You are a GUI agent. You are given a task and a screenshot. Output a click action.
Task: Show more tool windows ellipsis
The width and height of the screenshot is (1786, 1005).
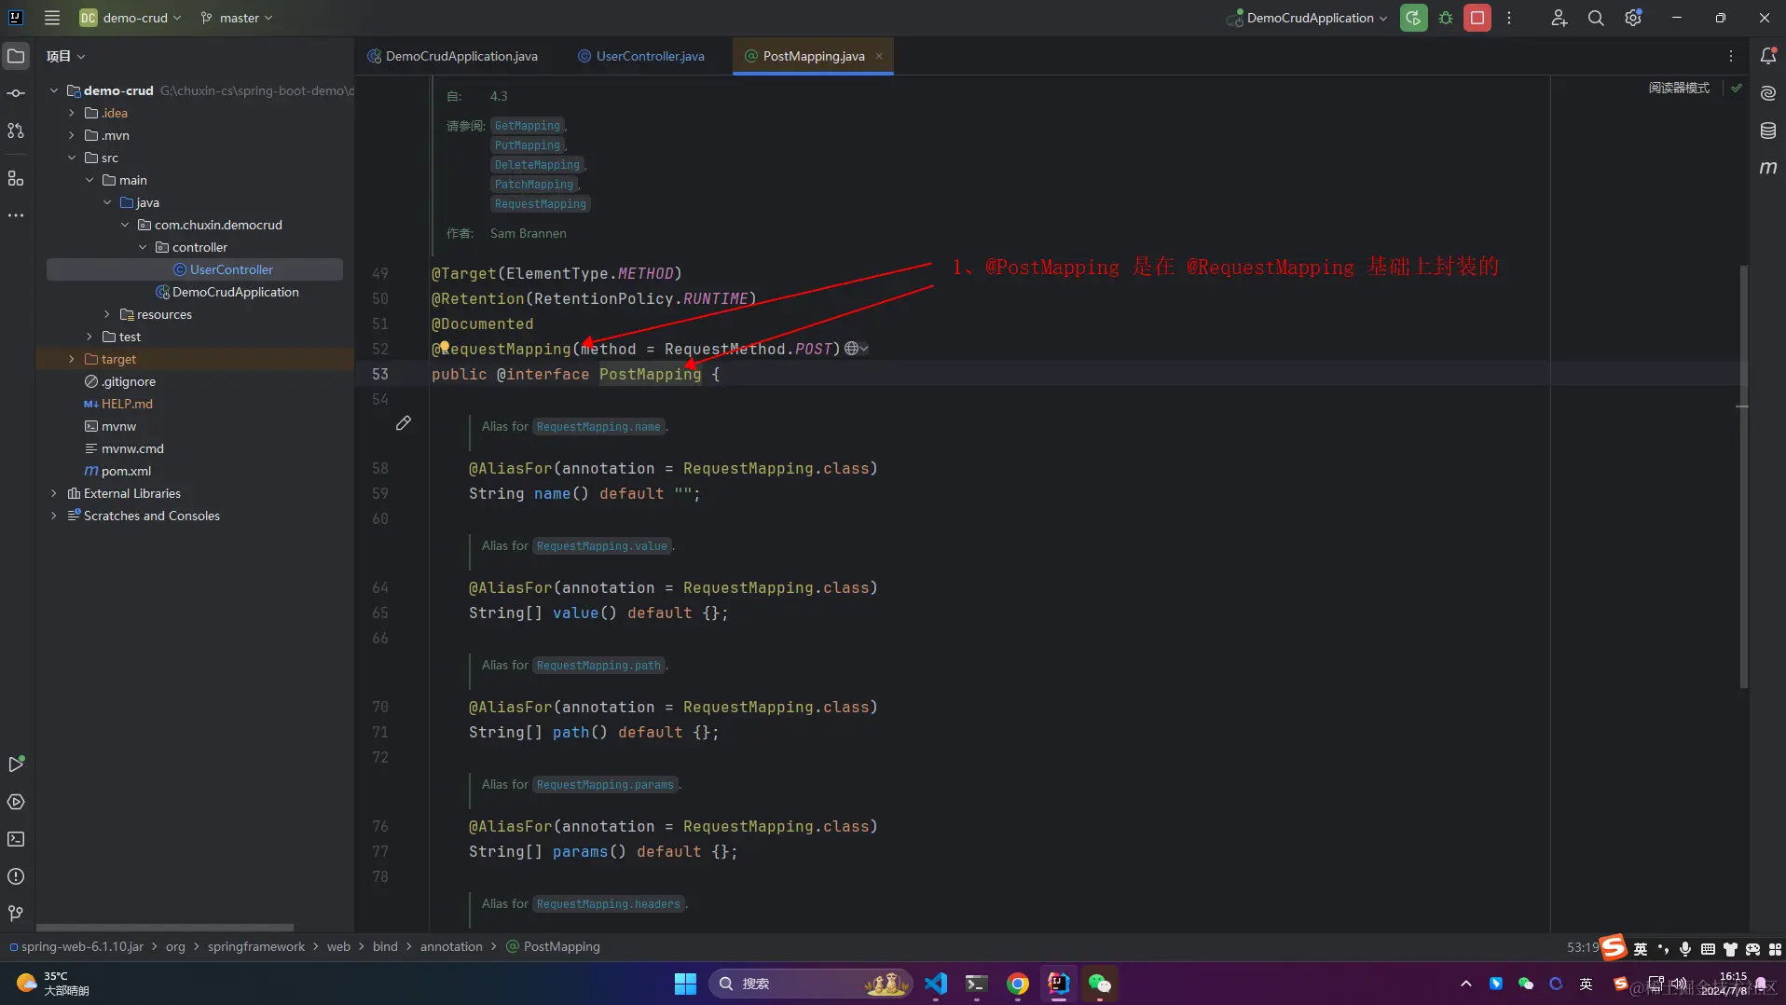click(16, 215)
